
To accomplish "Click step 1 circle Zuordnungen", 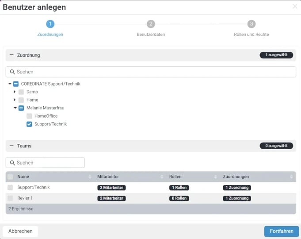I will pos(50,24).
